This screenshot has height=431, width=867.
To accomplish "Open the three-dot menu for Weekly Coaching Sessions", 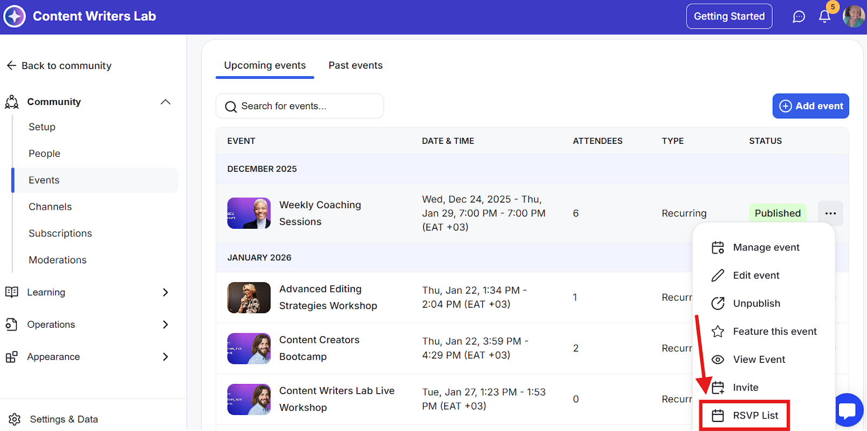I will 830,213.
